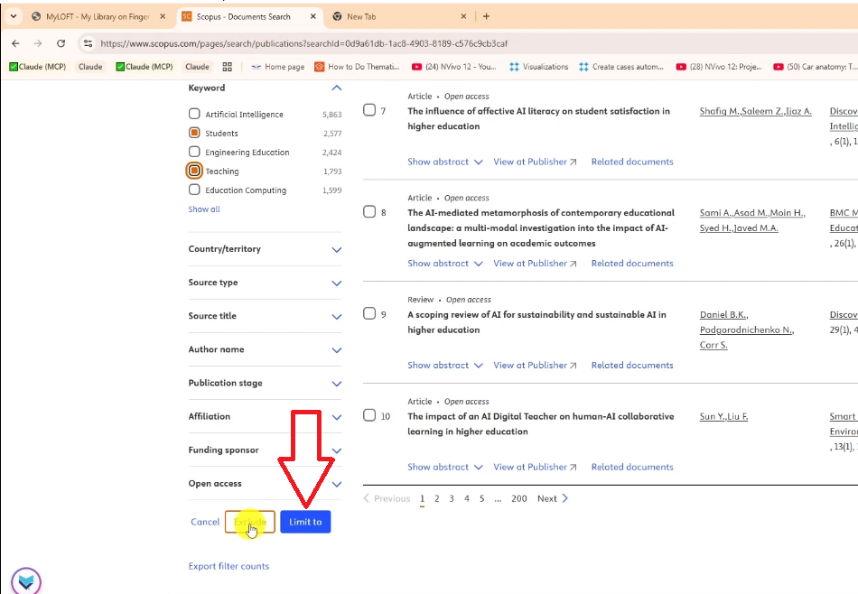This screenshot has width=858, height=594.
Task: Go to next results page arrow
Action: [565, 498]
